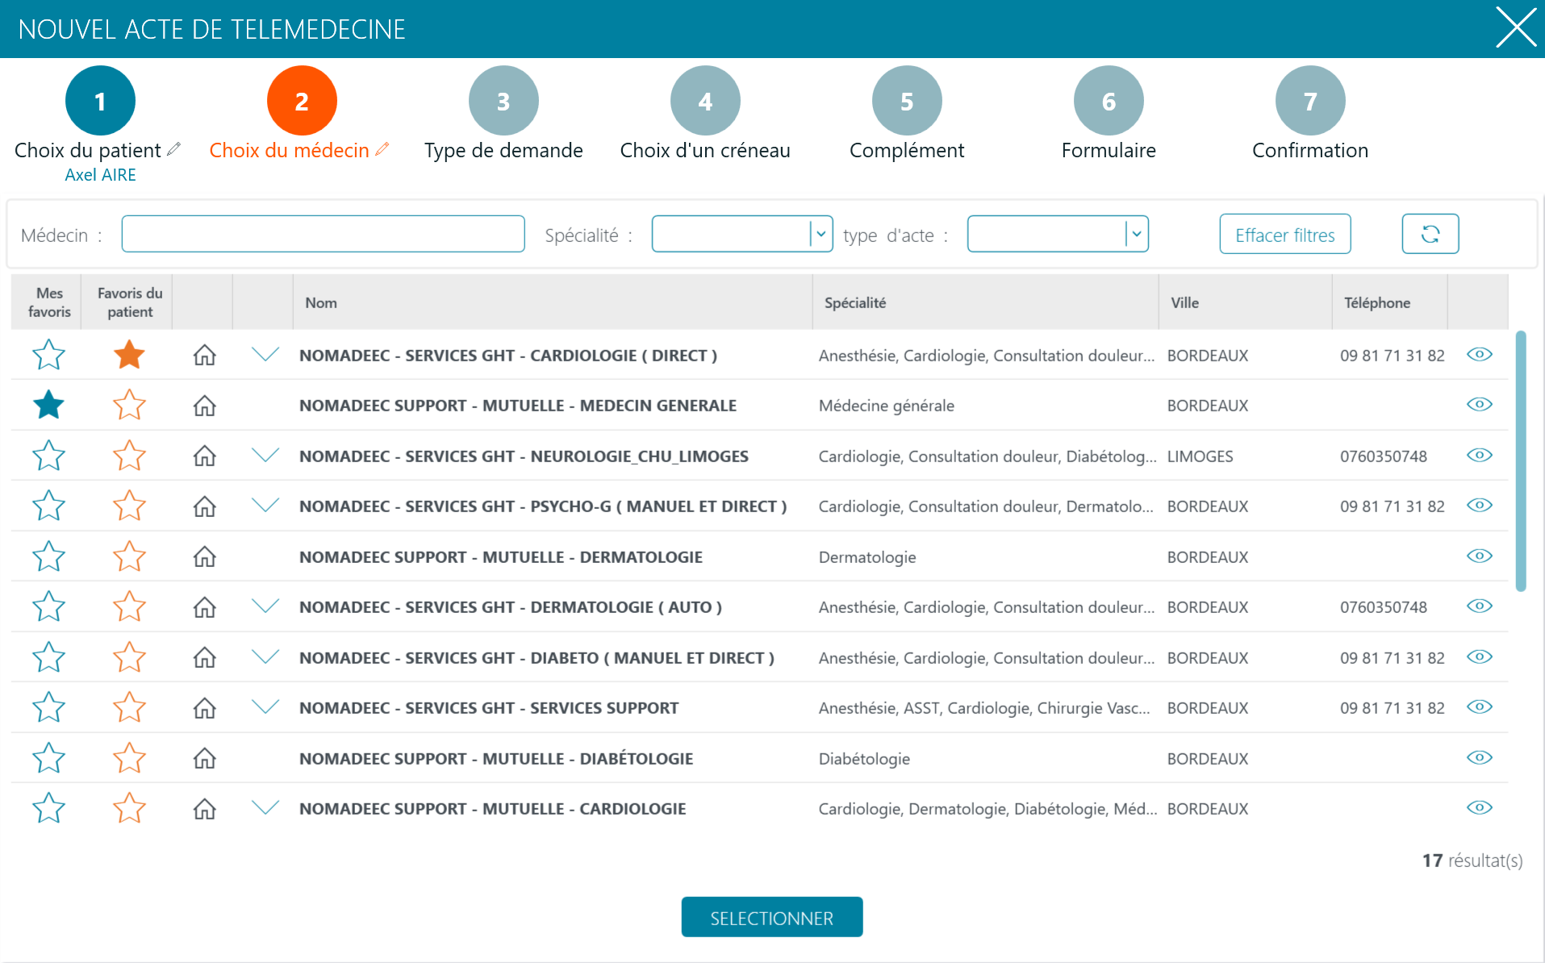
Task: Unmark CARDIOLOGIE ( DIRECT ) as patient favorite star
Action: pos(129,354)
